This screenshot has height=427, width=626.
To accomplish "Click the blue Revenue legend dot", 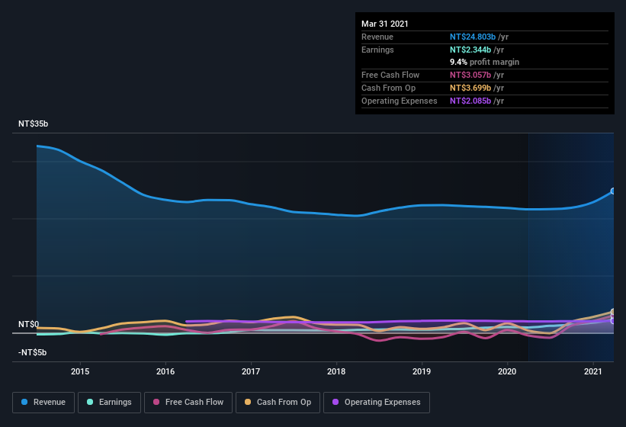I will (x=24, y=403).
